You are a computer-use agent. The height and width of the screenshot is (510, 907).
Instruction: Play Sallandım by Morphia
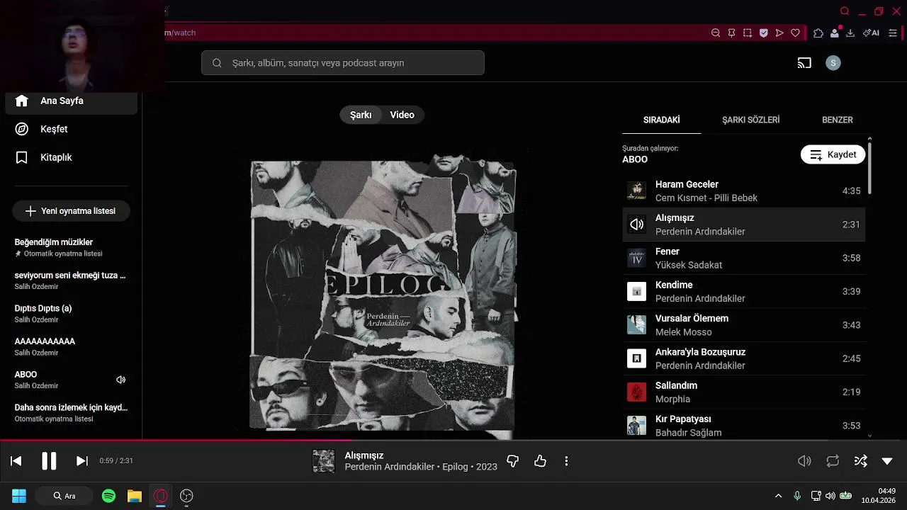[743, 392]
